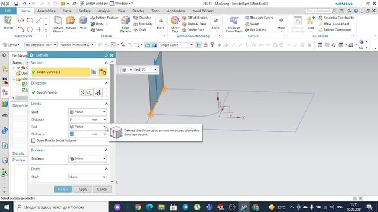Click the Curve selection icon beside Select Curve
The width and height of the screenshot is (378, 212).
pos(103,72)
